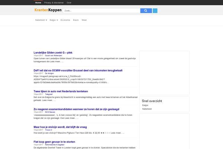Screen dimensions: 223x149
Task: Select the Home tab in top bar
Action: (38, 3)
